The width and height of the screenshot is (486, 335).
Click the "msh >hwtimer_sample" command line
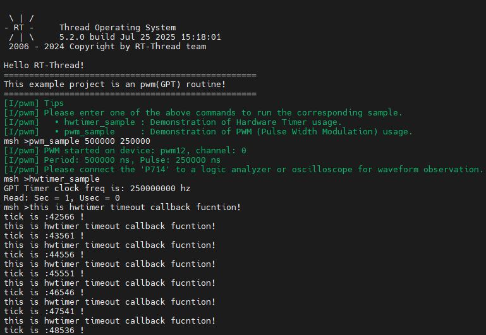click(52, 179)
